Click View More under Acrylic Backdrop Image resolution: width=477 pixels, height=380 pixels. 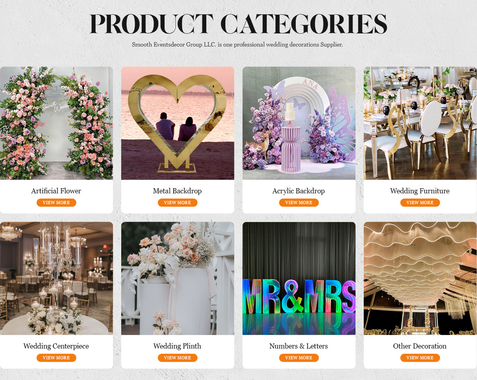coord(299,203)
